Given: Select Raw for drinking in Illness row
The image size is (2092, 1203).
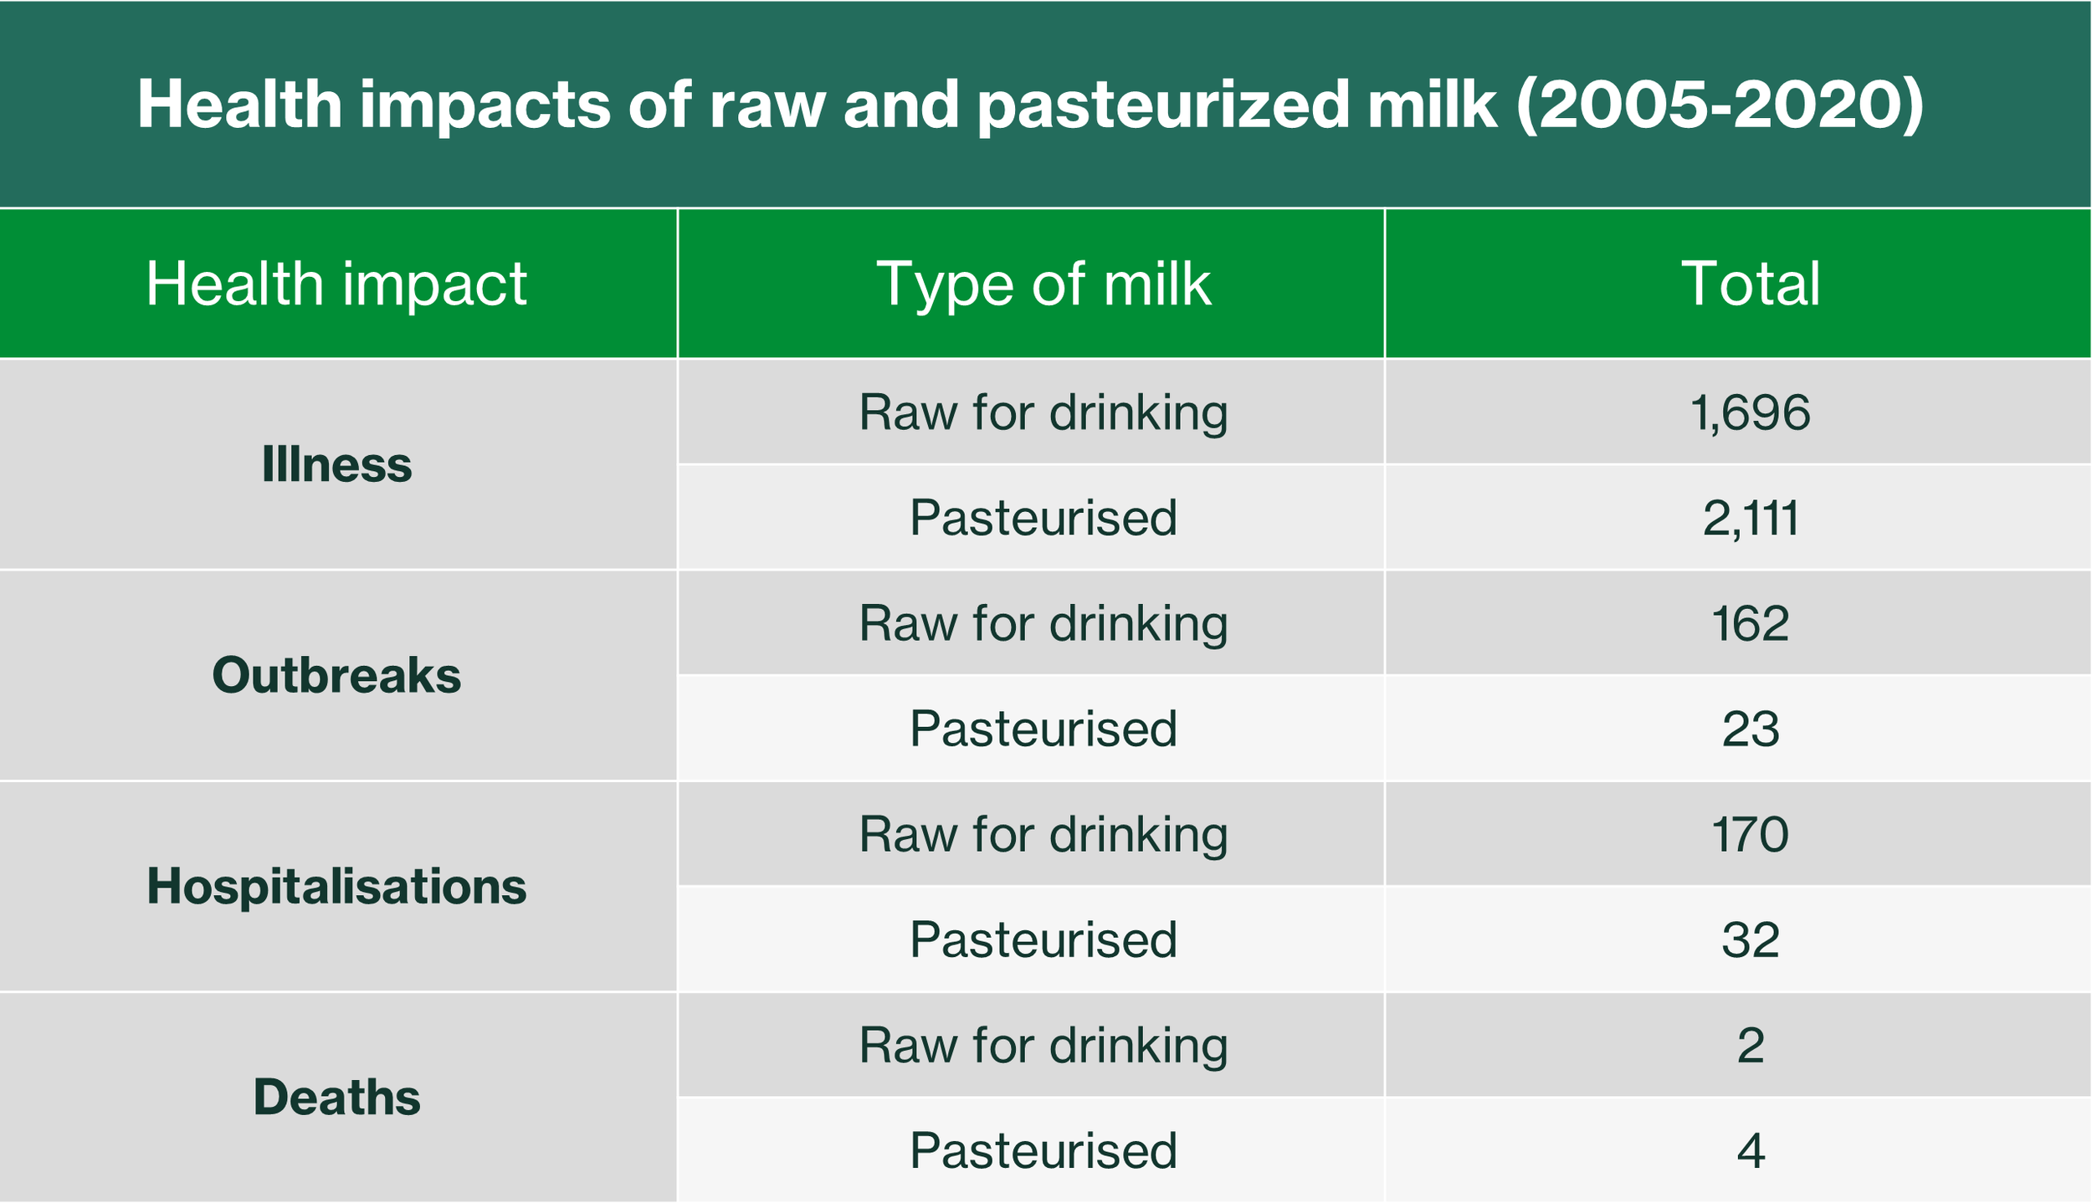Looking at the screenshot, I should pyautogui.click(x=1031, y=412).
